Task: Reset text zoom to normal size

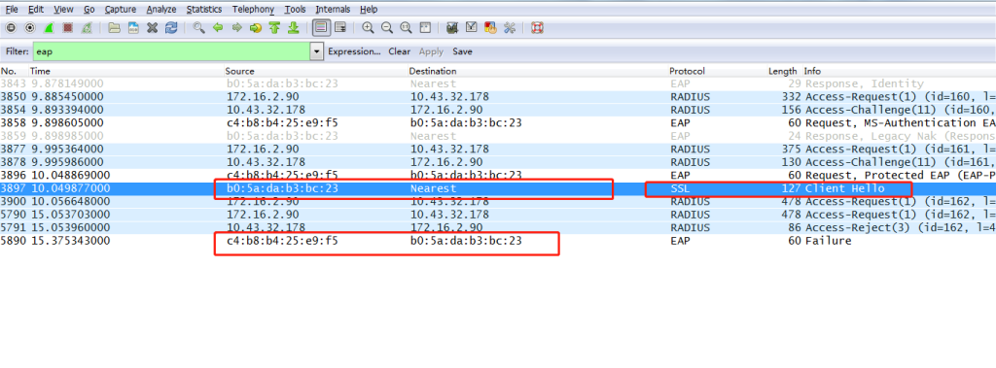Action: [x=406, y=28]
